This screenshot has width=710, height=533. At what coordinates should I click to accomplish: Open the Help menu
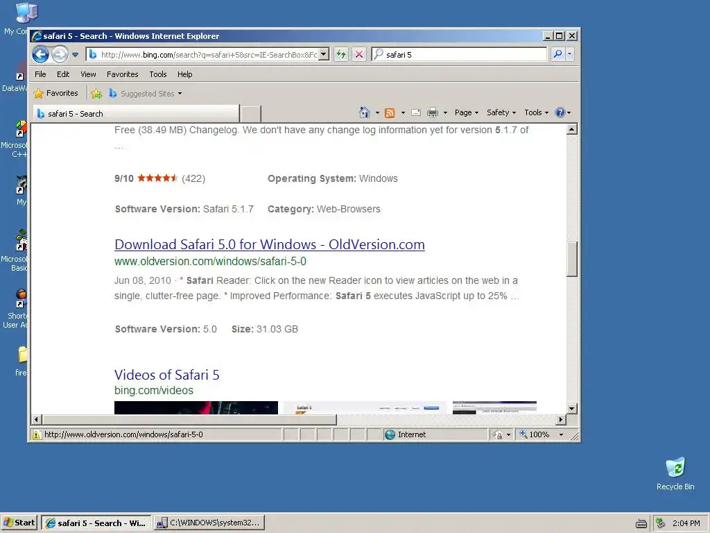(x=184, y=74)
